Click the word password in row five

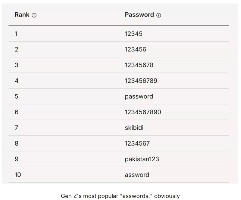coord(139,97)
